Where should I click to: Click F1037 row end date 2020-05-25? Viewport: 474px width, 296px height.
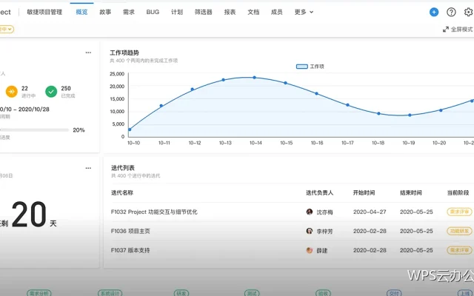coord(416,250)
